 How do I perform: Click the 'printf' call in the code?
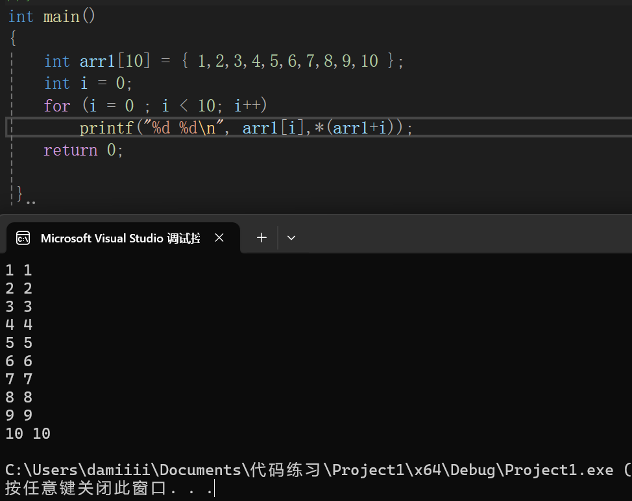pyautogui.click(x=106, y=128)
